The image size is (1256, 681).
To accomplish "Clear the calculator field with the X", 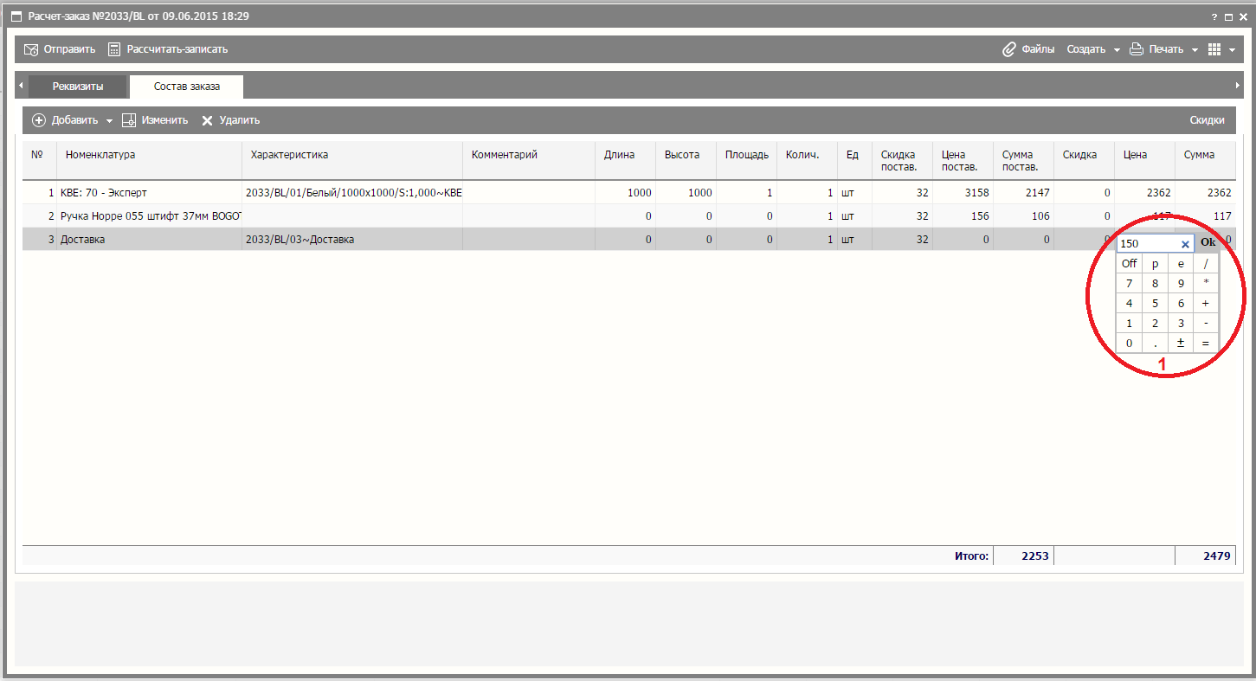I will [1185, 244].
